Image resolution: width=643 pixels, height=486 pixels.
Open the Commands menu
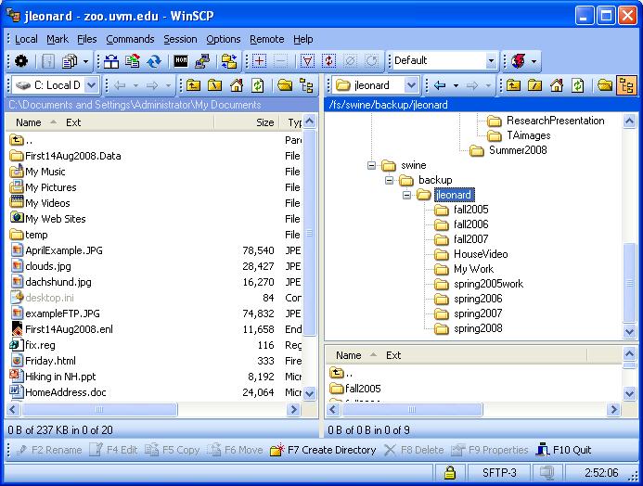click(x=130, y=39)
